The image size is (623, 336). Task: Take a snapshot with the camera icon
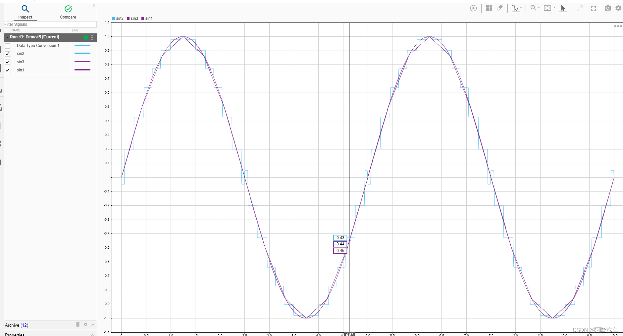607,8
